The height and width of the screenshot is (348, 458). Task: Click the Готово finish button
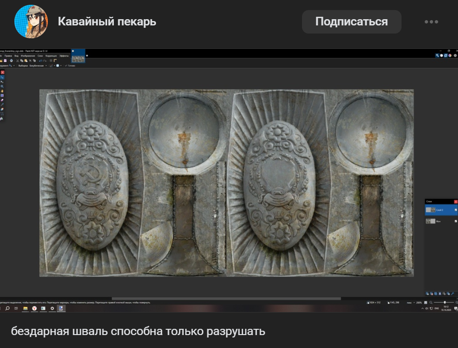[70, 66]
